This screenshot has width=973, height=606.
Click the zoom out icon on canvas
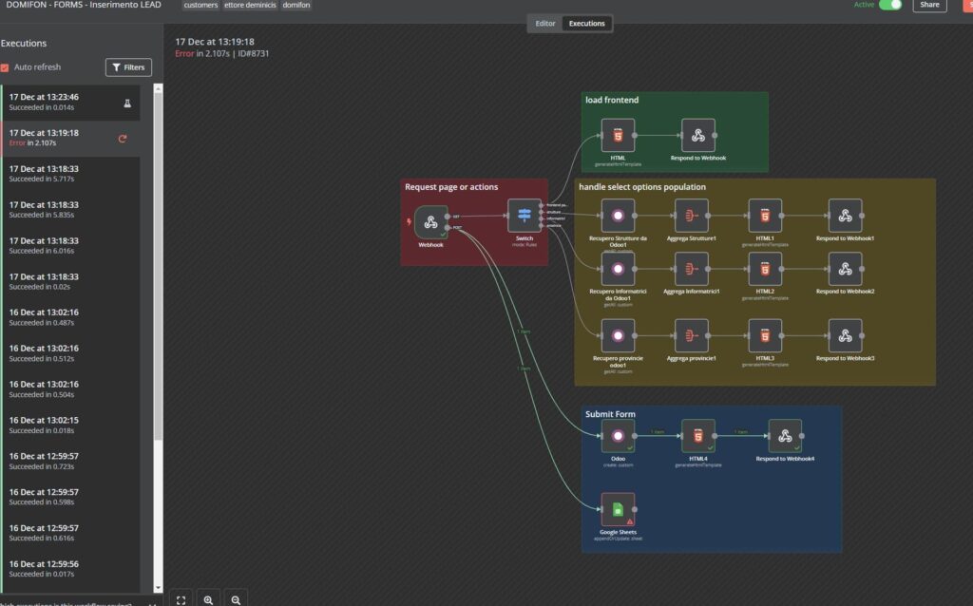[235, 598]
